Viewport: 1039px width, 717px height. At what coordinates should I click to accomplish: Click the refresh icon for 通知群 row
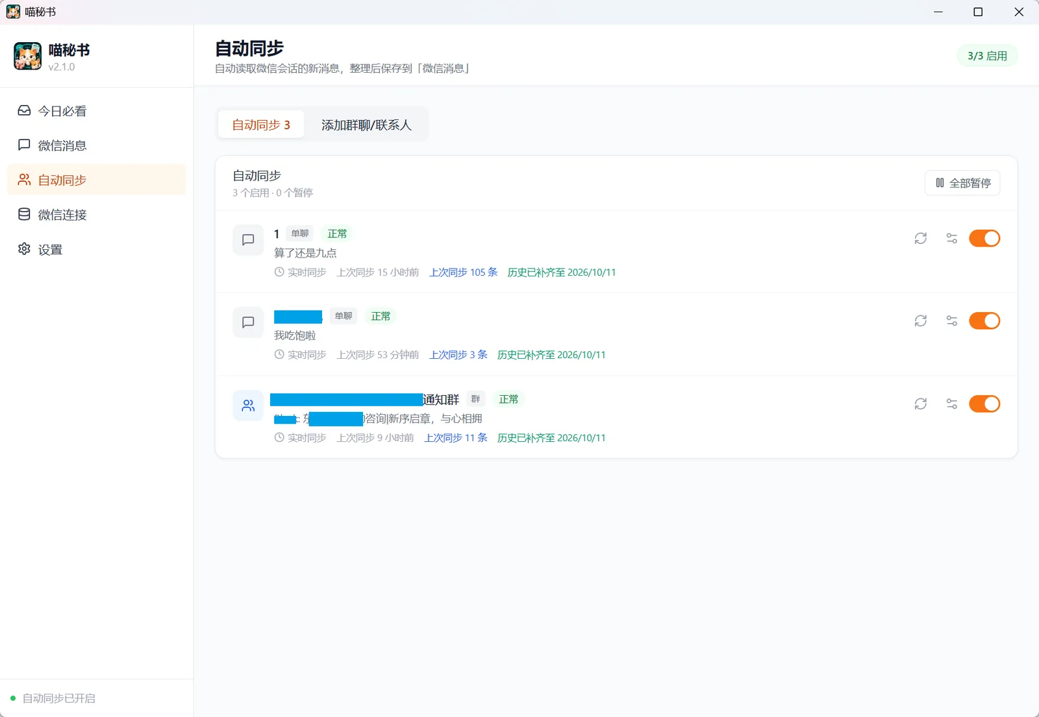click(921, 404)
